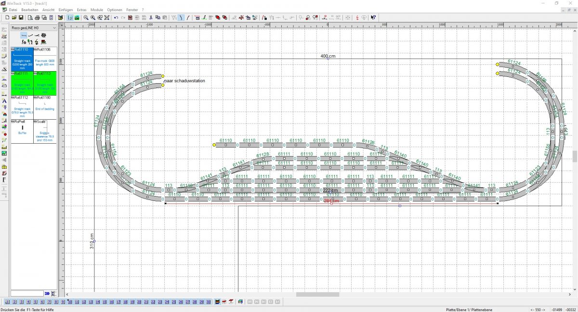Toggle the layer sliders toolbar button
The width and height of the screenshot is (578, 312).
pyautogui.click(x=70, y=18)
